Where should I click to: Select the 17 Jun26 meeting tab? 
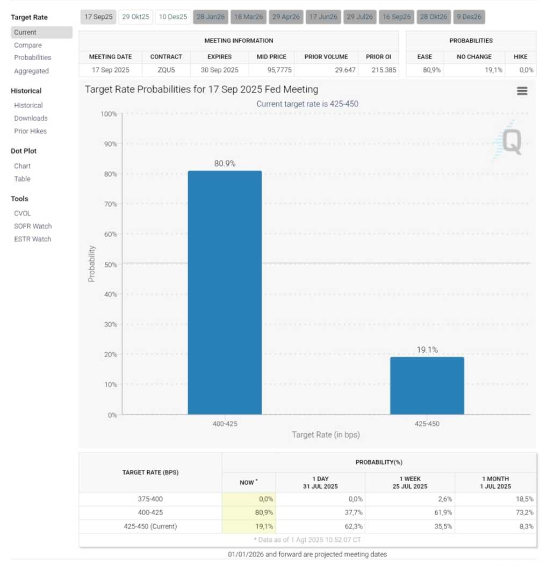point(323,17)
